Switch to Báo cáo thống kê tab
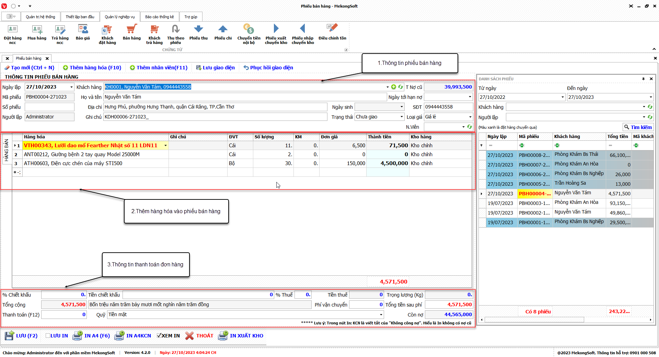Screen dimensions: 659x357 (x=159, y=17)
